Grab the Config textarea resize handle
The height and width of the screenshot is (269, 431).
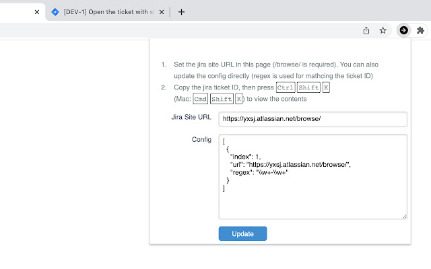click(404, 216)
